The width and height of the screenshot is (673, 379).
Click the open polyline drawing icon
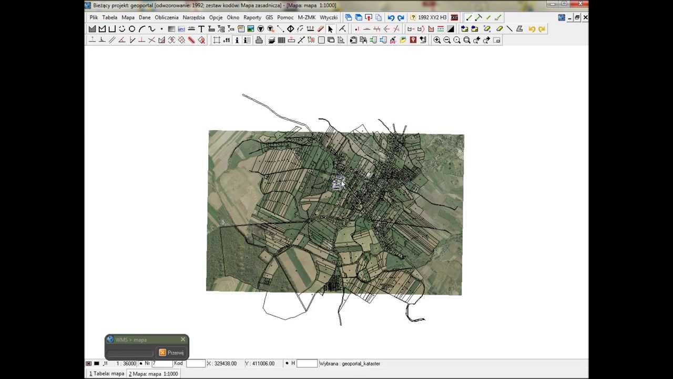112,29
